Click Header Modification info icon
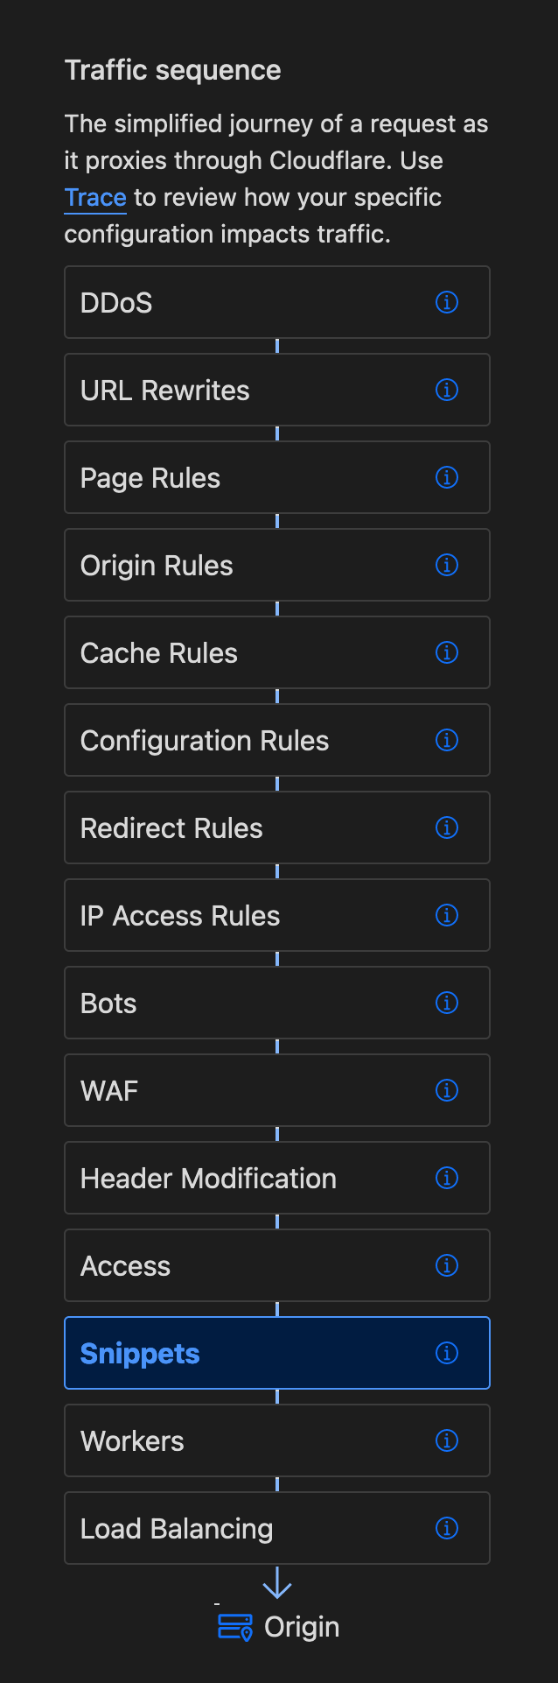The height and width of the screenshot is (1683, 558). [x=447, y=1178]
